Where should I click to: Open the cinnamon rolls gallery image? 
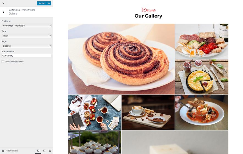pos(121,59)
